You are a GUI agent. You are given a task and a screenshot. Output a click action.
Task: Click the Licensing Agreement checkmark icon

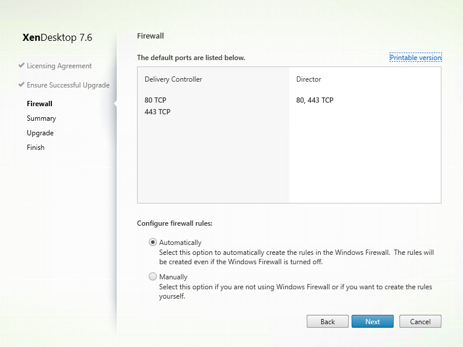point(22,65)
